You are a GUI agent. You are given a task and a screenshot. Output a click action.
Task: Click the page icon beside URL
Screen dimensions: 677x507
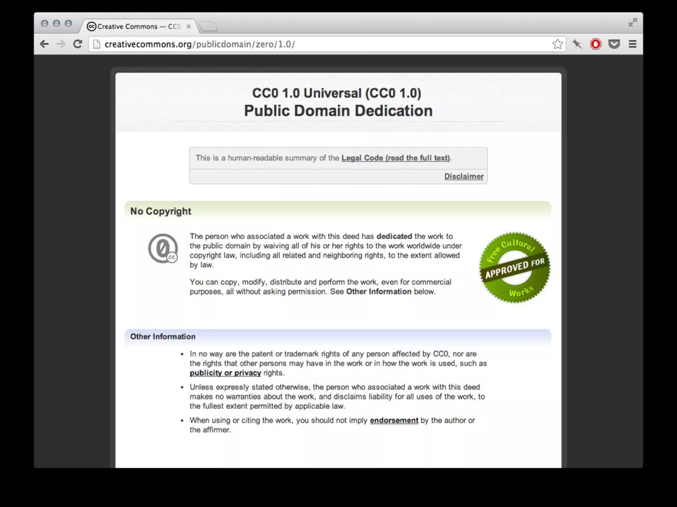tap(97, 44)
